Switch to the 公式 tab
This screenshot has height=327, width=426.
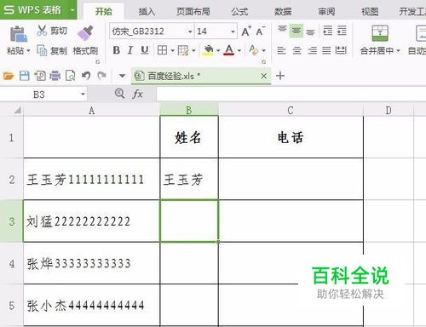(x=239, y=11)
